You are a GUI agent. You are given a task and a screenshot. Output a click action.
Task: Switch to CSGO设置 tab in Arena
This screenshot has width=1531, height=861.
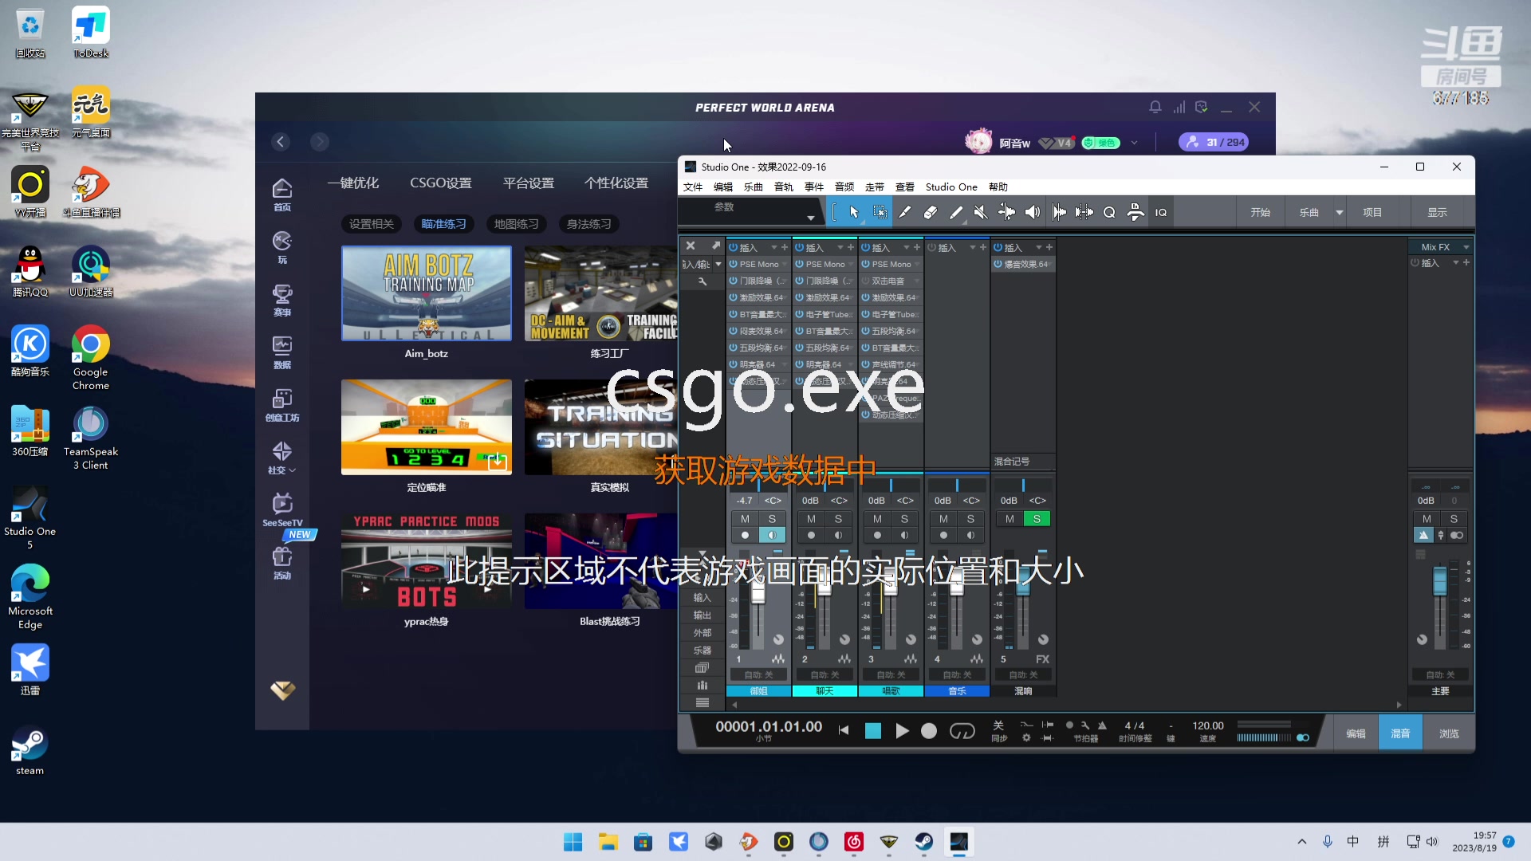(x=440, y=183)
